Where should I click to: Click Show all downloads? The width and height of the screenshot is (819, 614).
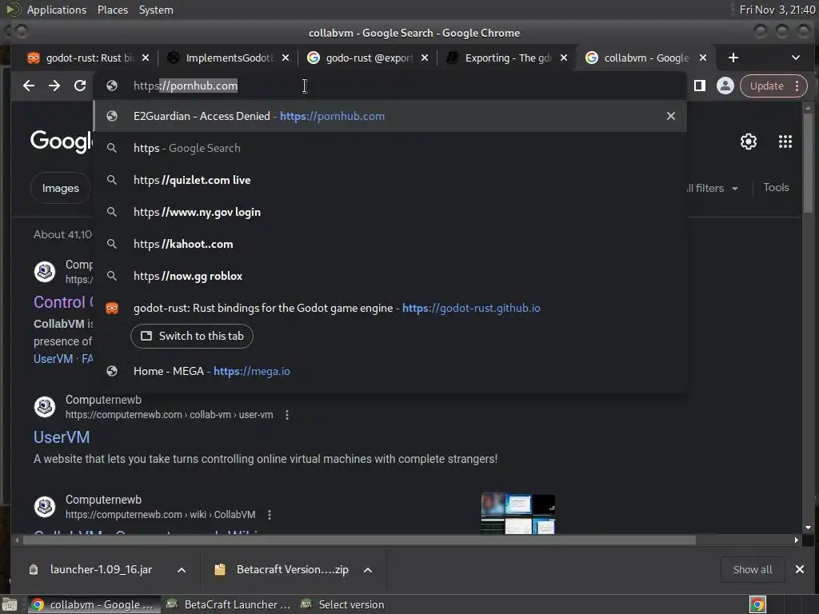click(x=753, y=569)
